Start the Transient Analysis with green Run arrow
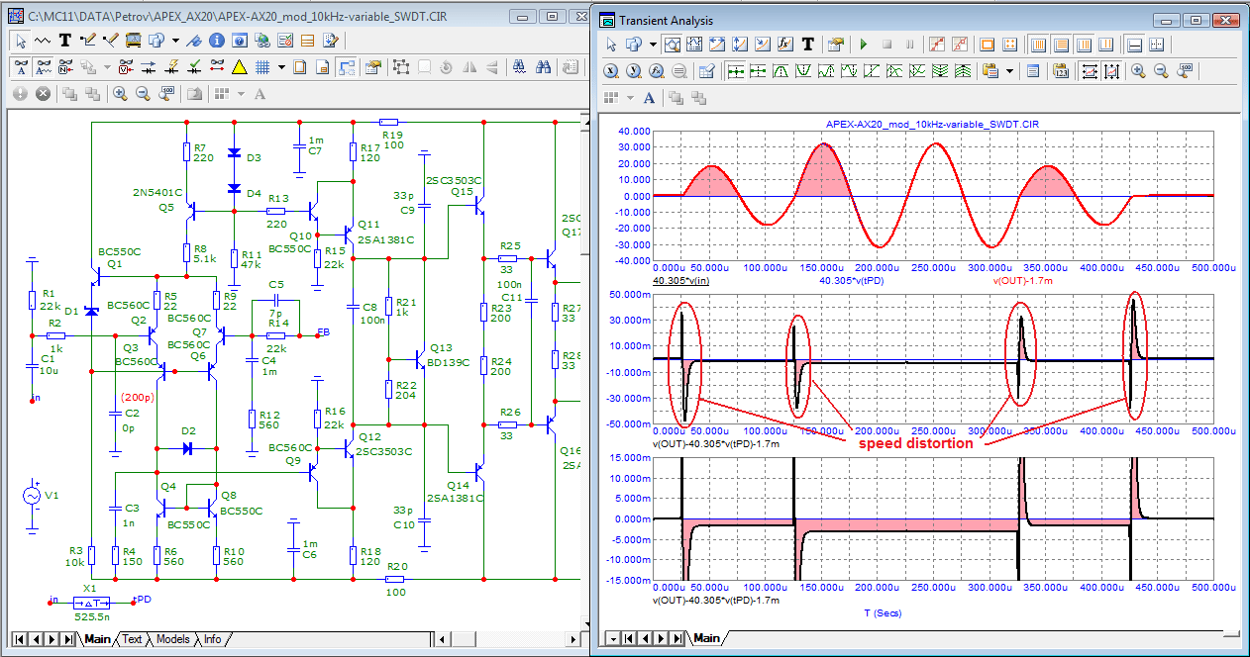The image size is (1250, 657). point(864,45)
